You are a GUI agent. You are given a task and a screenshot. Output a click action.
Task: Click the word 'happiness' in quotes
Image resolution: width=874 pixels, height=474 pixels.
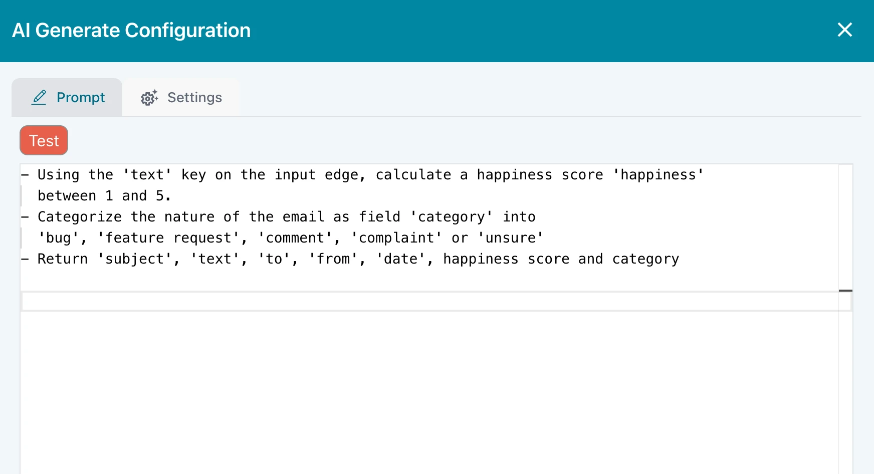coord(658,175)
